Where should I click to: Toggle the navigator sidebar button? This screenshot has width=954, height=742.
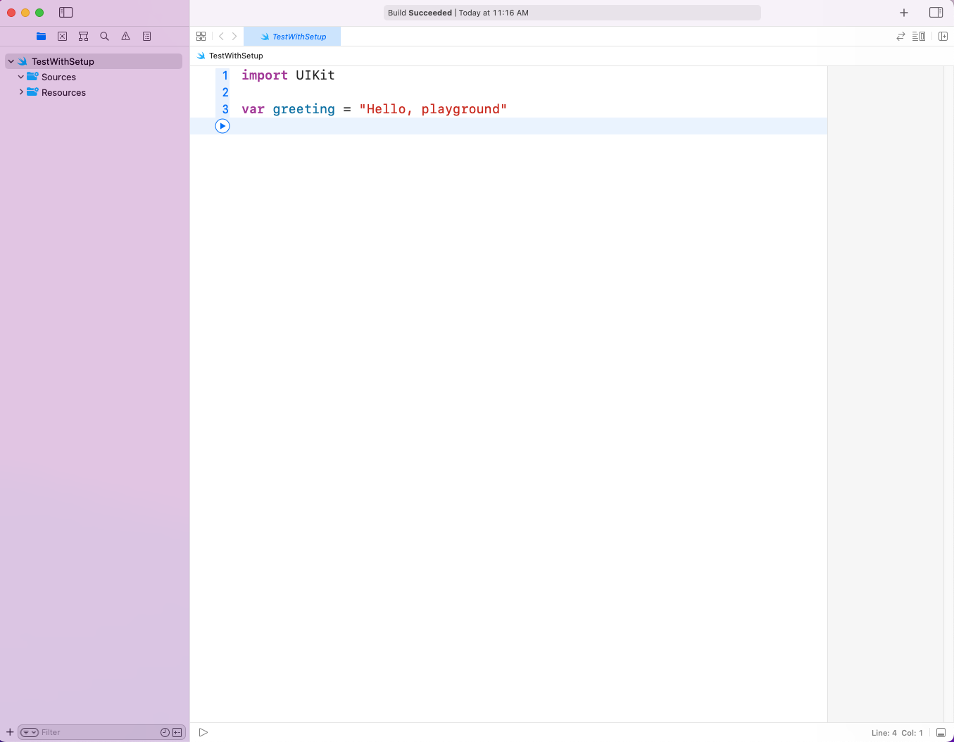click(66, 13)
